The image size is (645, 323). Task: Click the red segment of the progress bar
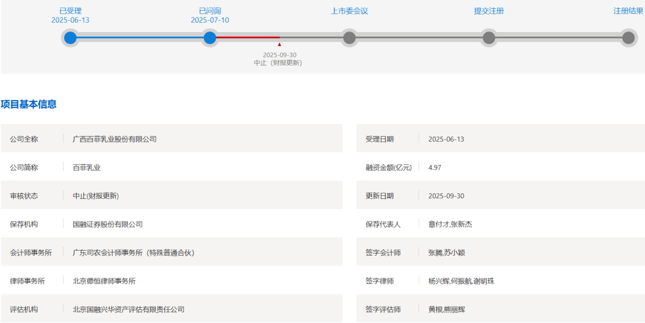click(x=248, y=38)
